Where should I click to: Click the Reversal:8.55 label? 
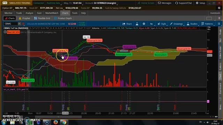[x=184, y=49]
